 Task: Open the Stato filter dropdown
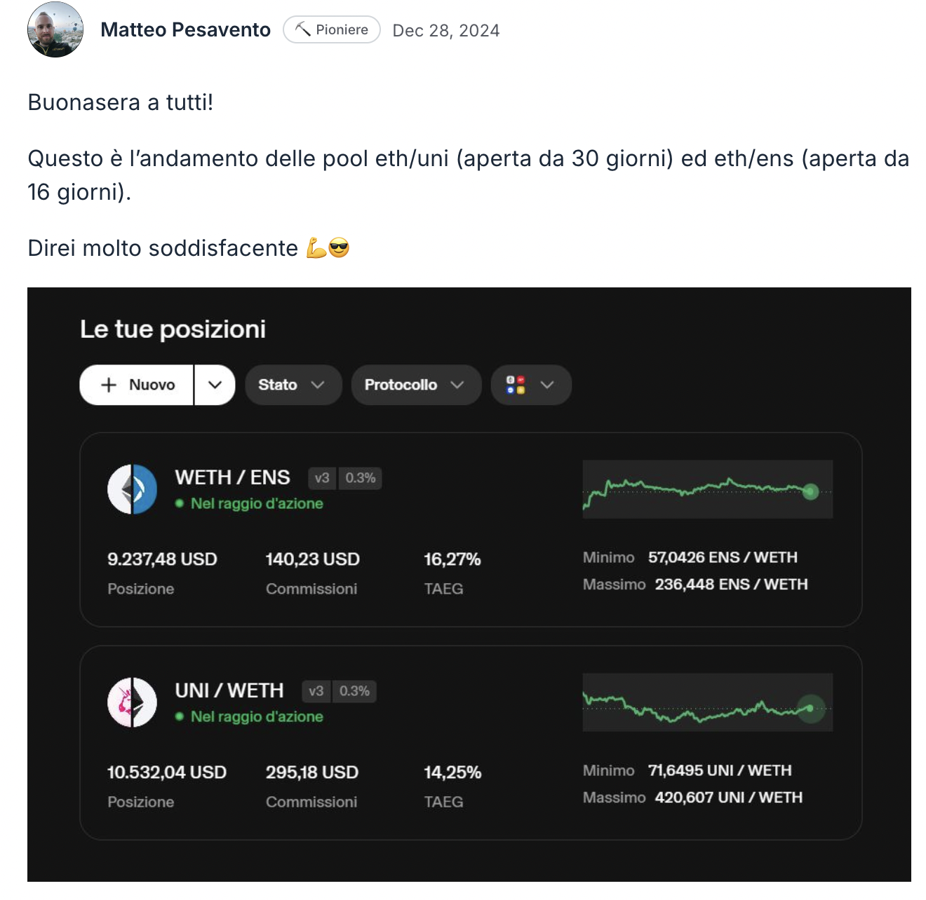(293, 385)
